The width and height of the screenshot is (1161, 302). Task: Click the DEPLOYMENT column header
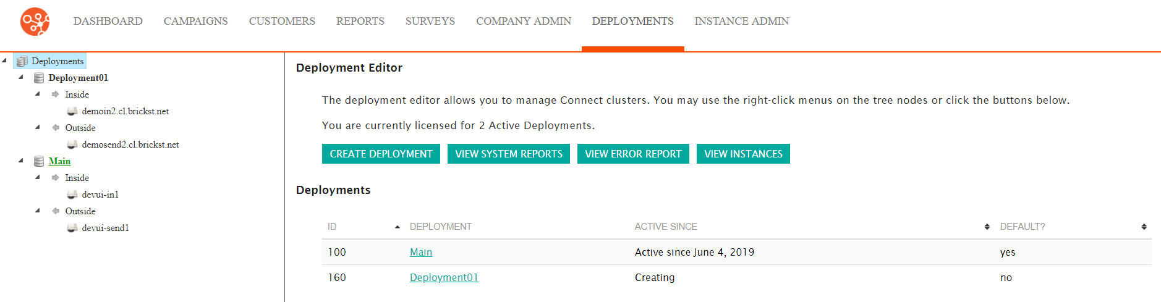tap(441, 227)
